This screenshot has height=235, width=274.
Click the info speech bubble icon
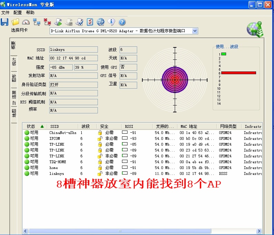[111, 22]
